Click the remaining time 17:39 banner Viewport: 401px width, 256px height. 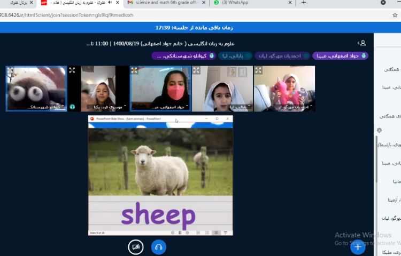194,28
